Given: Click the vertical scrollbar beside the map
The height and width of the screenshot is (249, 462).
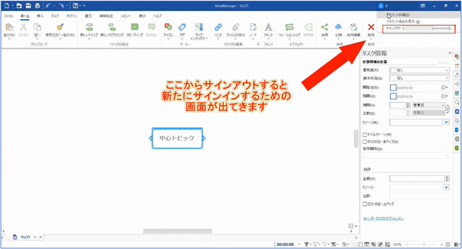Looking at the screenshot, I should [356, 139].
